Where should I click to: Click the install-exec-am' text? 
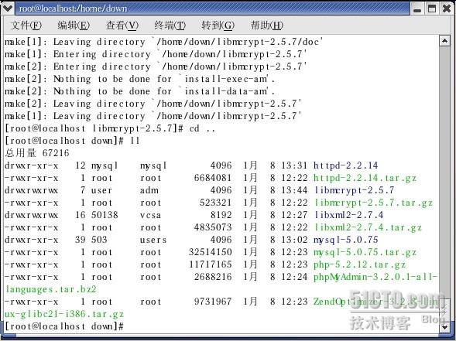coord(227,79)
